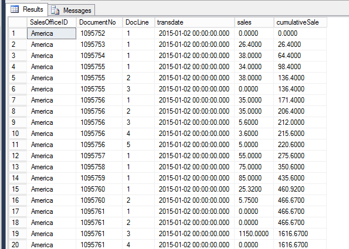Select row 19 via its row header
The image size is (349, 249).
click(x=18, y=234)
